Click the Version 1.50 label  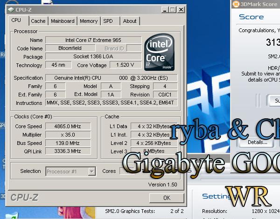[162, 185]
